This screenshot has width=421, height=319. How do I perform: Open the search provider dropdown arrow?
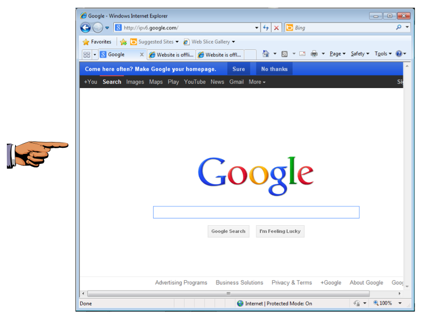coord(407,27)
